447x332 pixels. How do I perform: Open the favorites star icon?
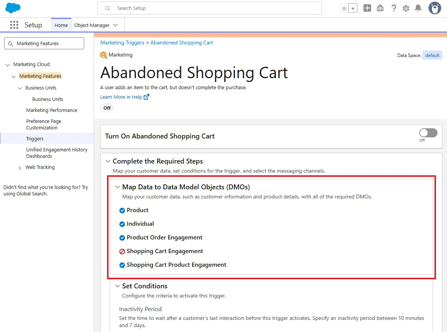344,8
